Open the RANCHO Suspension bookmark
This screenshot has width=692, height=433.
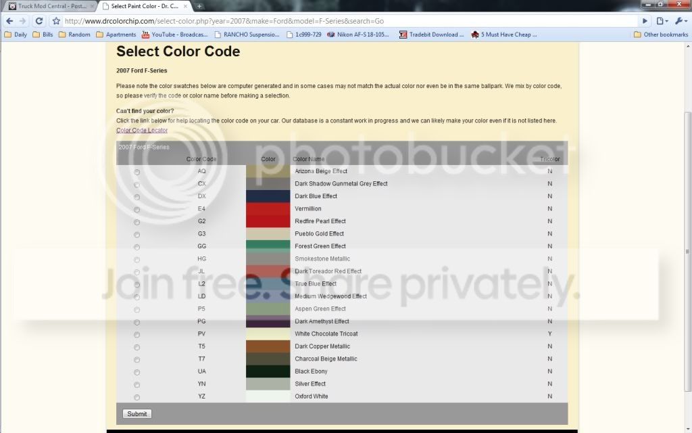(x=247, y=35)
